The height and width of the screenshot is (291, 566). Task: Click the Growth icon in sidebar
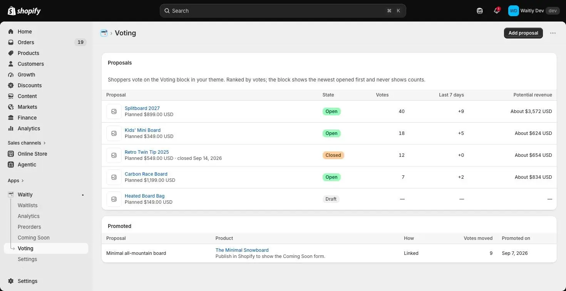(x=11, y=75)
